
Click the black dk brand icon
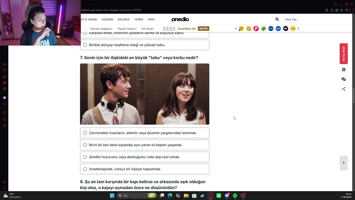[x=286, y=29]
